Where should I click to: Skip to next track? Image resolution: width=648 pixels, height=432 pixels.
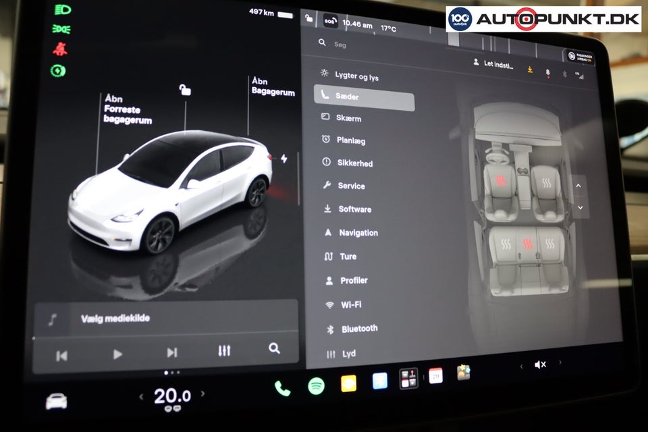(x=172, y=352)
